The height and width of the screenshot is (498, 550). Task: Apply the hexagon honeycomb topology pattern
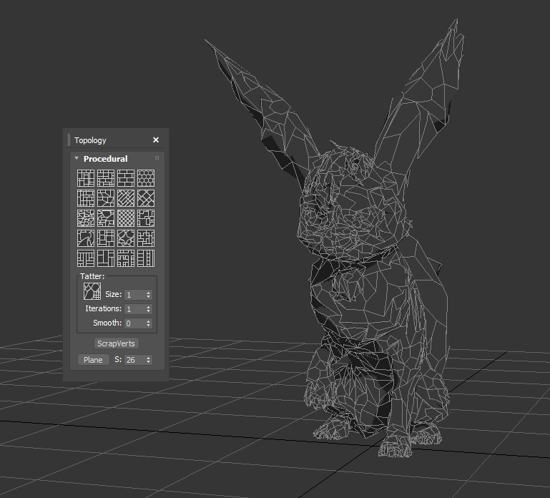pyautogui.click(x=146, y=178)
